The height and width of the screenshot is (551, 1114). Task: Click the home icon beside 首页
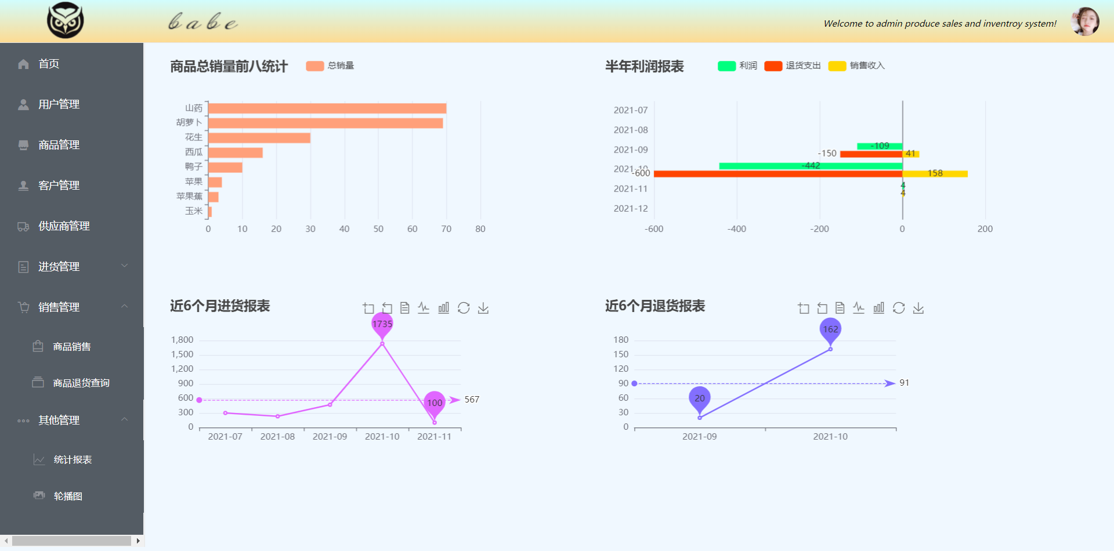tap(23, 64)
